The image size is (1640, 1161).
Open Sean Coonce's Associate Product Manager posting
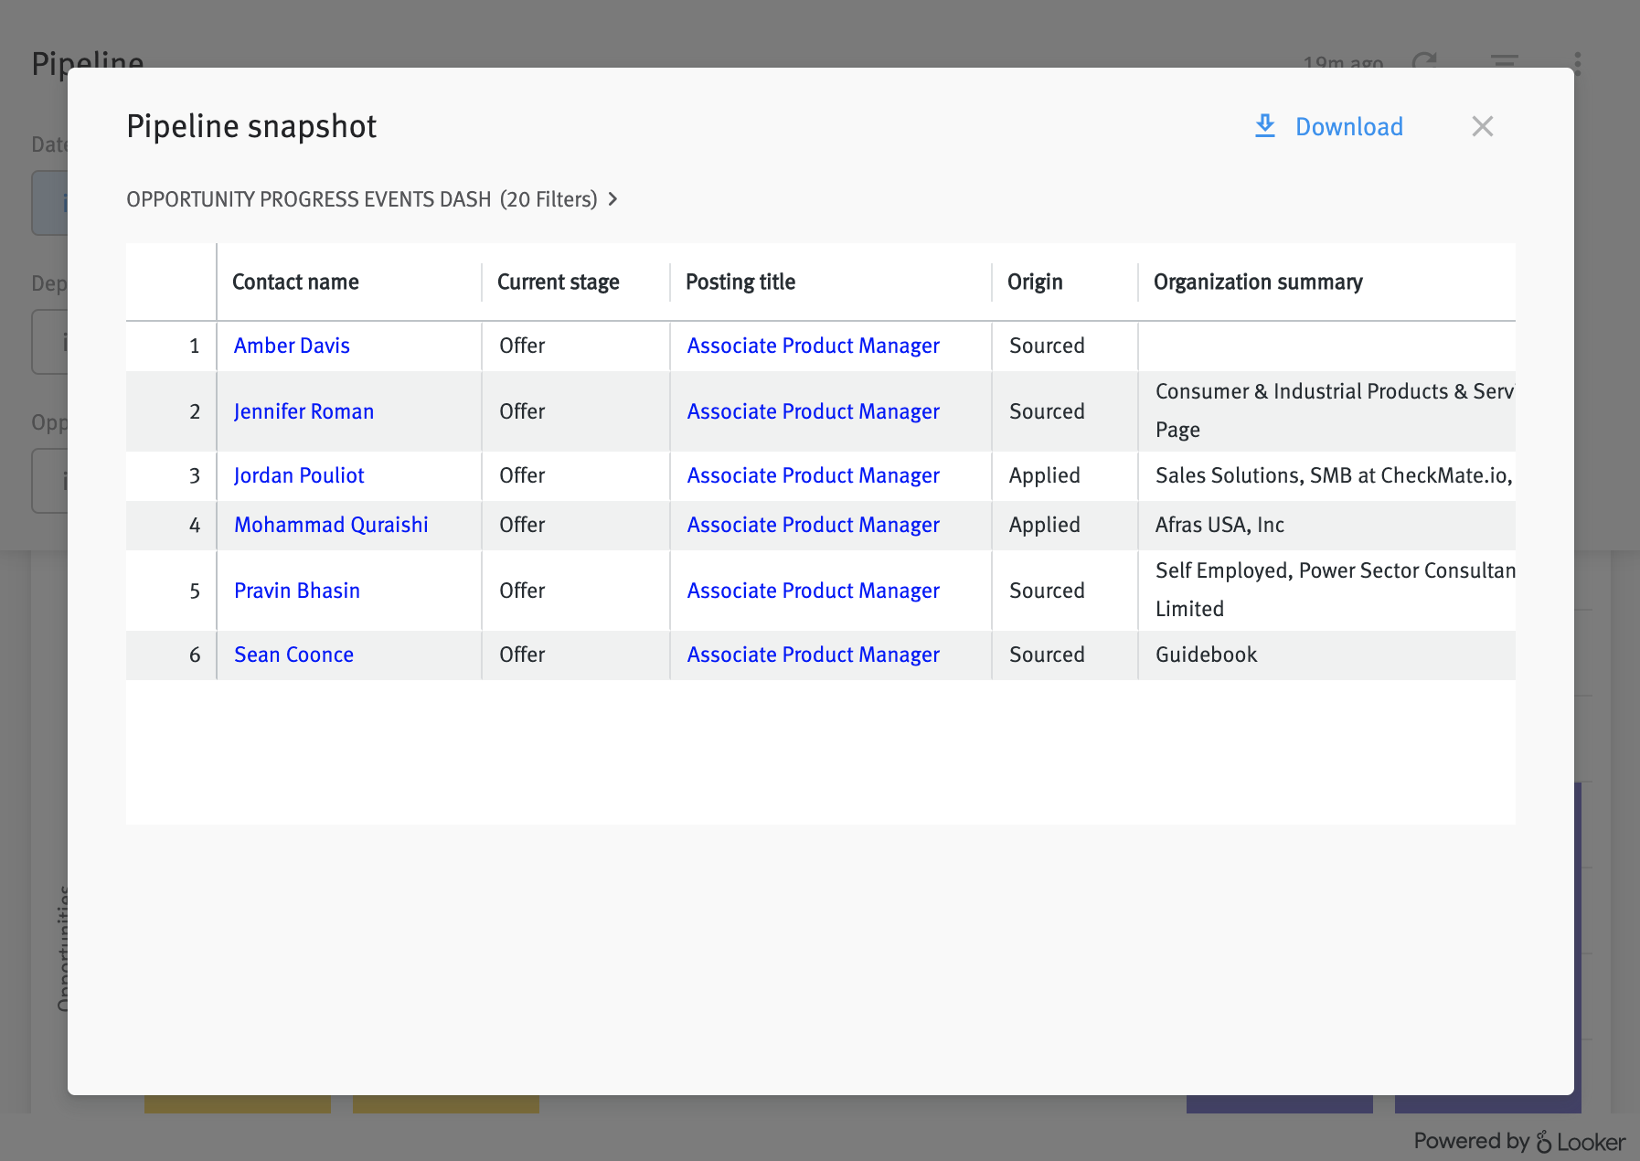coord(813,655)
